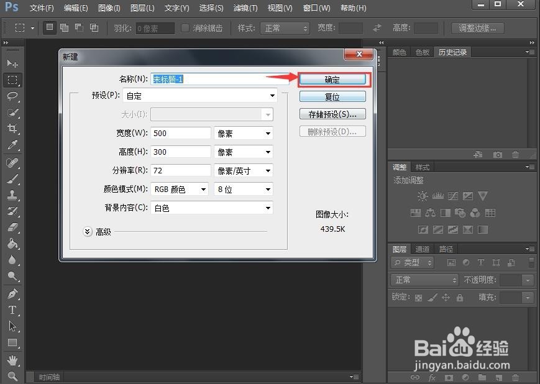The image size is (540, 384).
Task: Open background content 白色 dropdown
Action: (x=212, y=208)
